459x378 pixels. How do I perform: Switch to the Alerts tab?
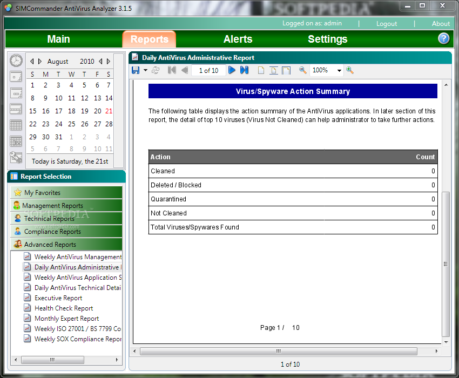click(x=238, y=39)
